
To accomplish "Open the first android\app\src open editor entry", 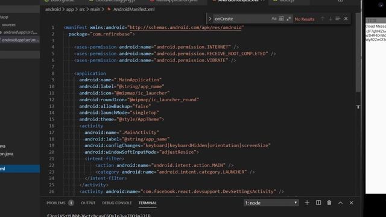I will click(x=20, y=32).
